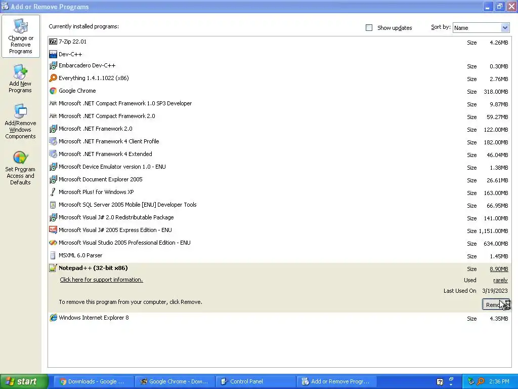
Task: Switch to Google Chrome - Dow... taskbar item
Action: point(175,381)
